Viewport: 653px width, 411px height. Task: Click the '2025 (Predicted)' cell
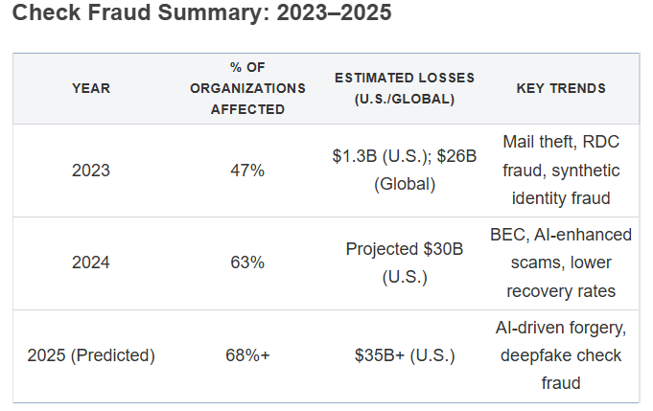pos(91,355)
